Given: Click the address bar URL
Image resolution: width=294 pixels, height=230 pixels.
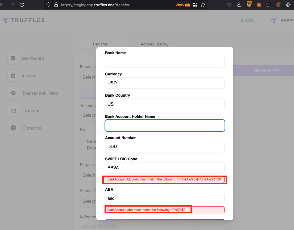Looking at the screenshot, I should (95, 5).
